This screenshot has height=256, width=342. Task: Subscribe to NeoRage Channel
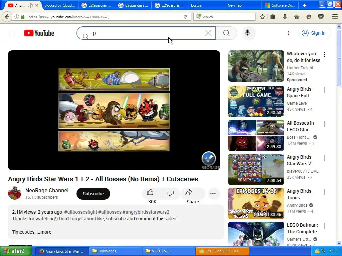(93, 194)
